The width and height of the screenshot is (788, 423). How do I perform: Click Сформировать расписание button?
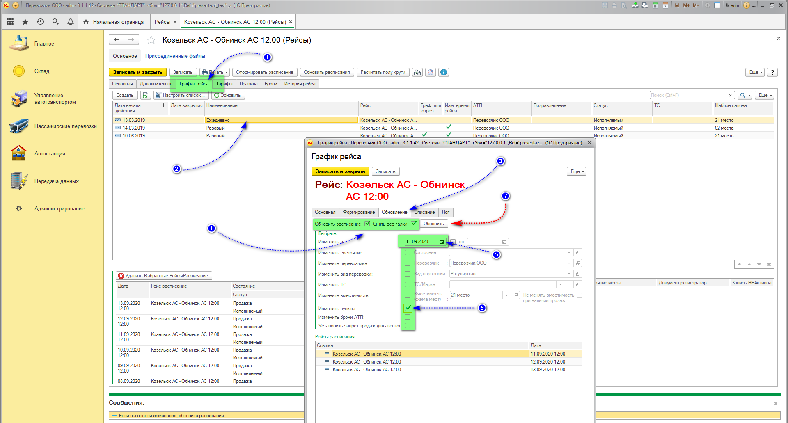(264, 72)
